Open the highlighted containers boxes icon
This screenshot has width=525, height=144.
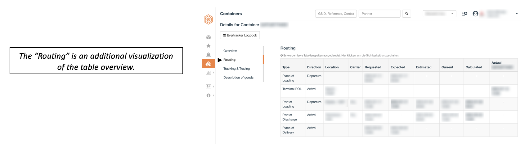(209, 64)
